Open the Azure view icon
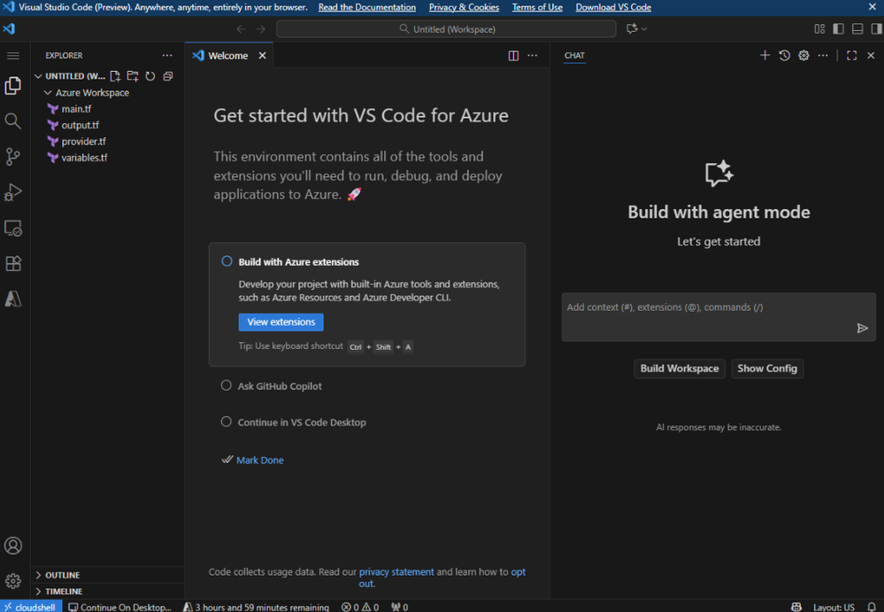The width and height of the screenshot is (884, 612). [x=13, y=299]
